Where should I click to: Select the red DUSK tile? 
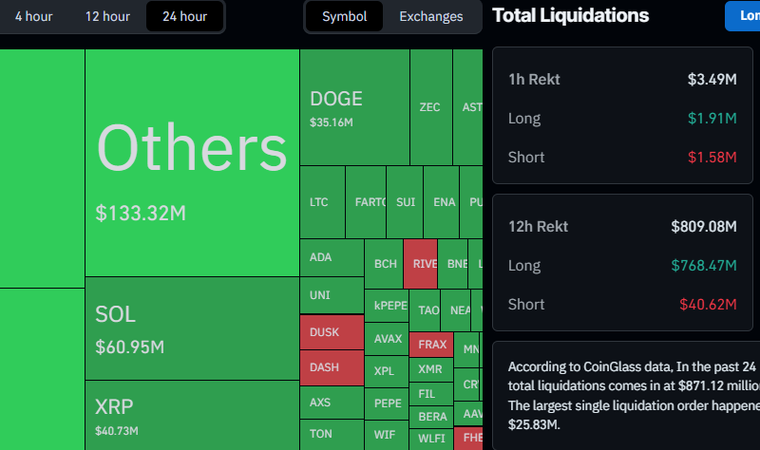pos(331,332)
